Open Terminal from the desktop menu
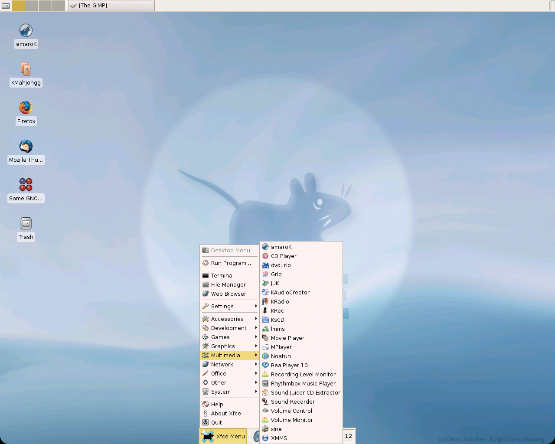 click(x=229, y=275)
